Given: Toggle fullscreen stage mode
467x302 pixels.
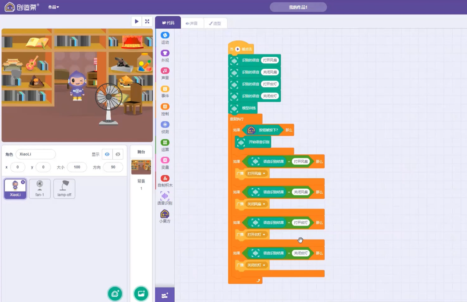Looking at the screenshot, I should [147, 22].
